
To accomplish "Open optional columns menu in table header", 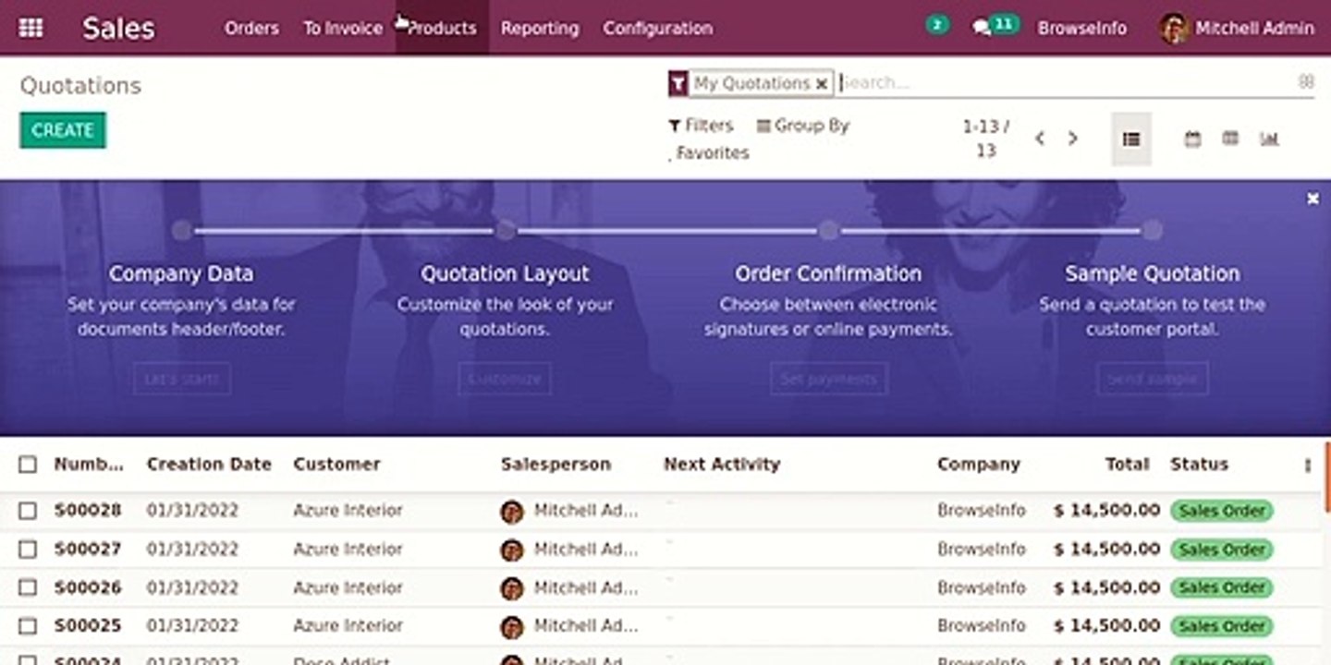I will click(1307, 465).
